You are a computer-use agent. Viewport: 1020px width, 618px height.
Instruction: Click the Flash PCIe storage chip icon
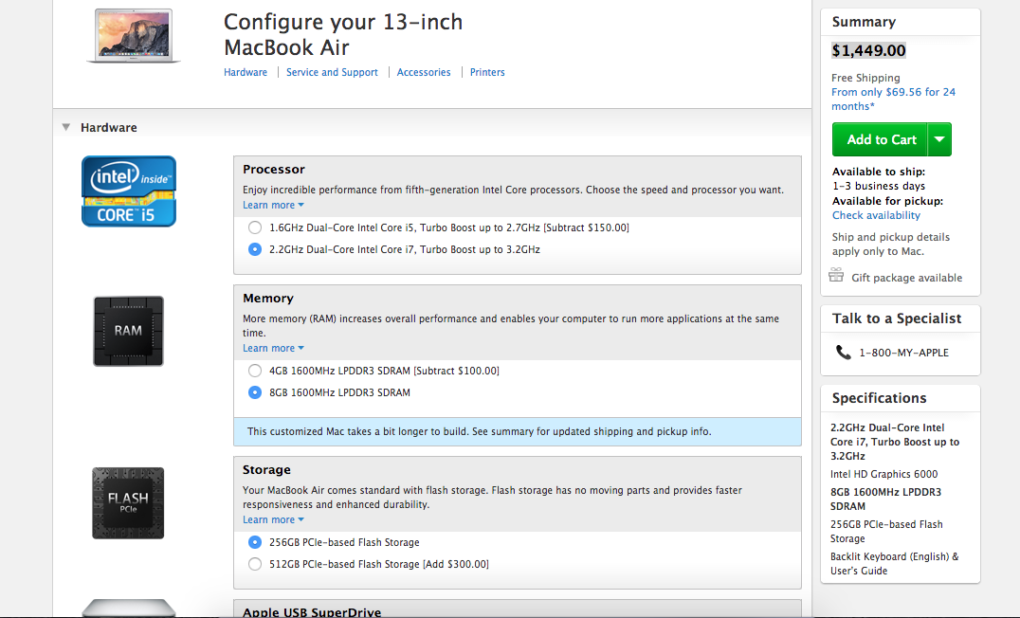point(128,503)
